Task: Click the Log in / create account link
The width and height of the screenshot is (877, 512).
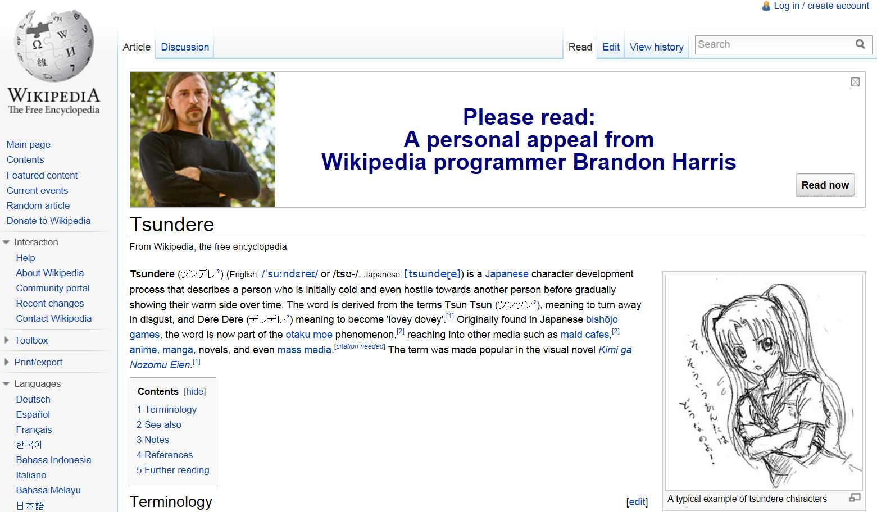Action: coord(821,6)
